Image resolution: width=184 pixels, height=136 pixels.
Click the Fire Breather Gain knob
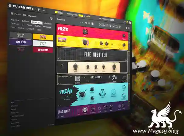[x=75, y=66]
